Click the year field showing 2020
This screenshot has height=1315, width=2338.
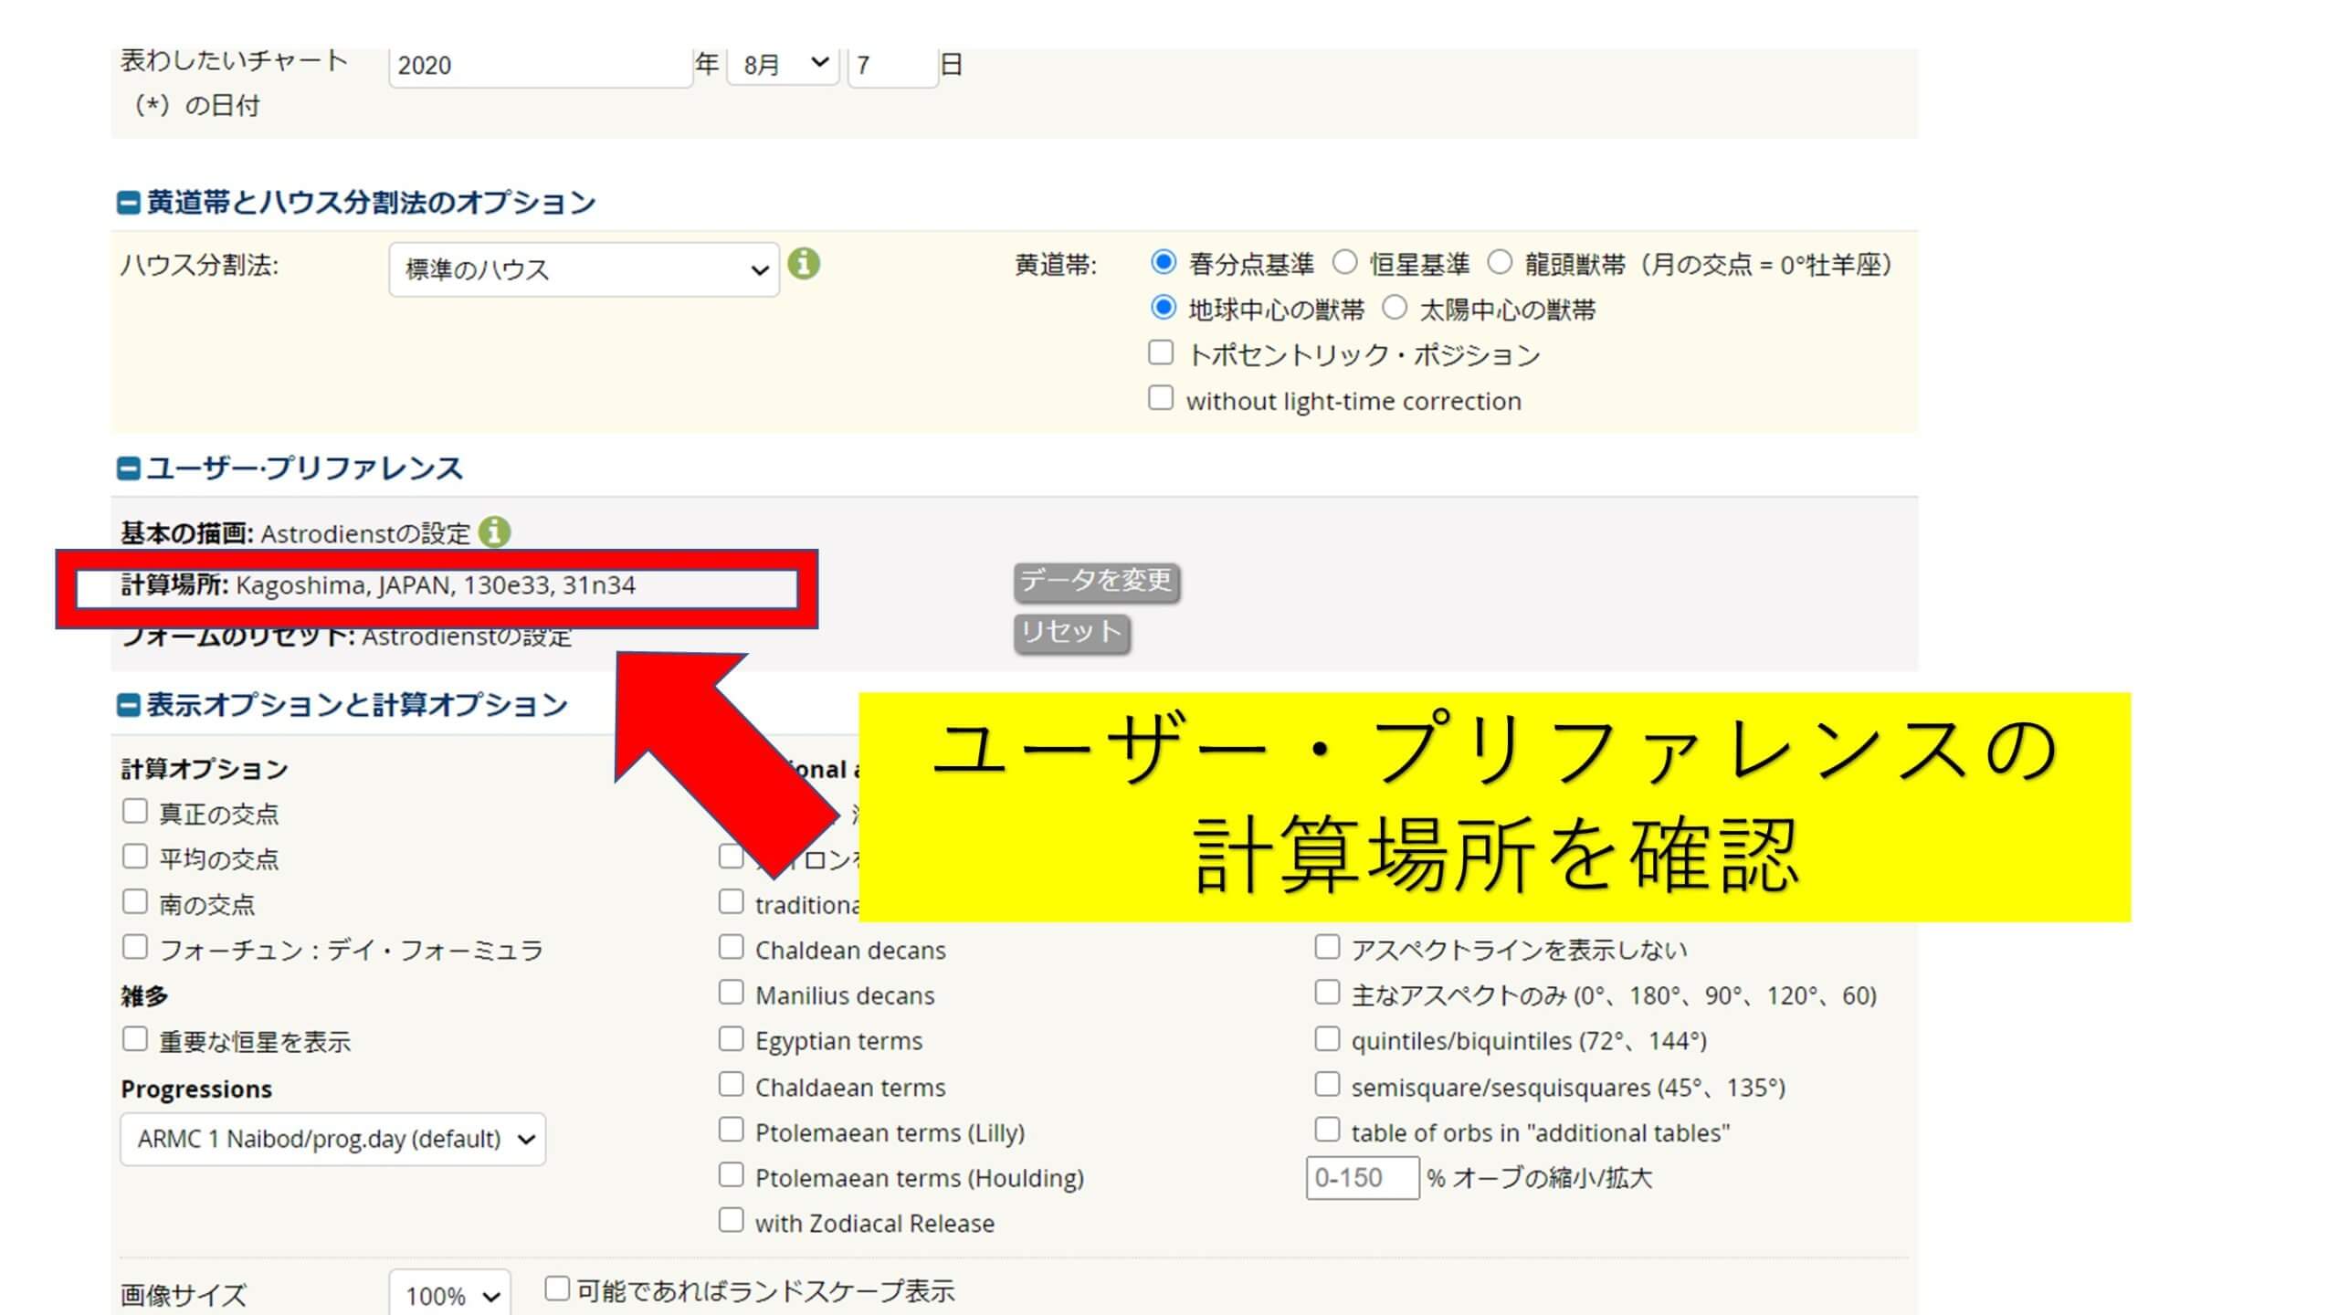tap(539, 65)
